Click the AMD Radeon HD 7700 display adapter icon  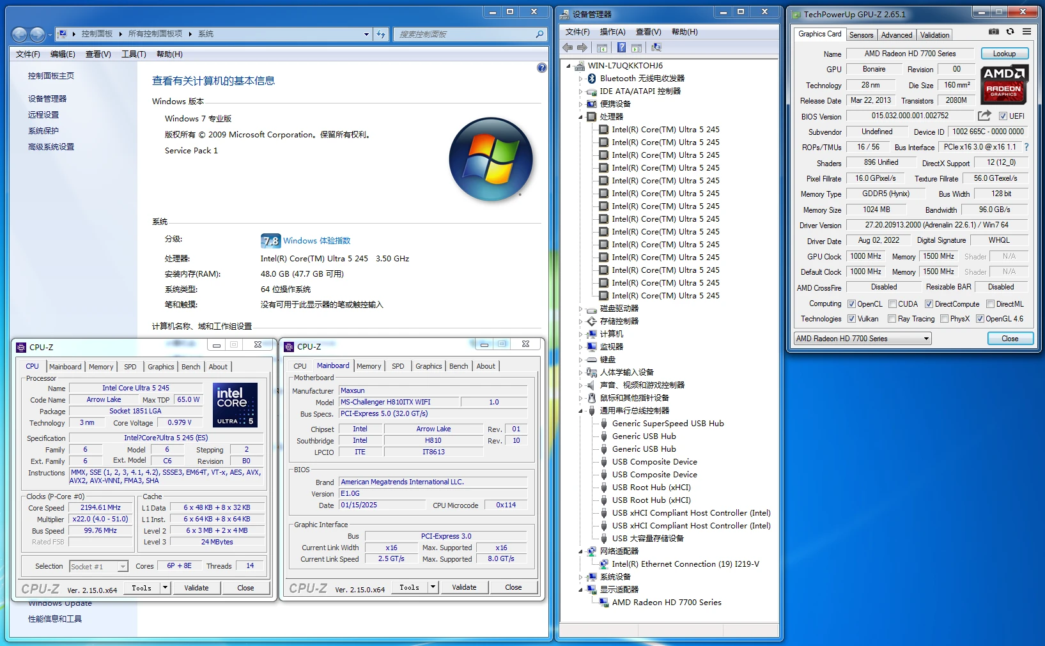(x=604, y=603)
